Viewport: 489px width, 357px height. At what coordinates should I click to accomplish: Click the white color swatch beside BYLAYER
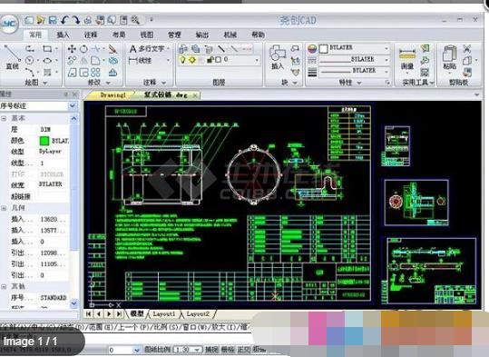[324, 49]
